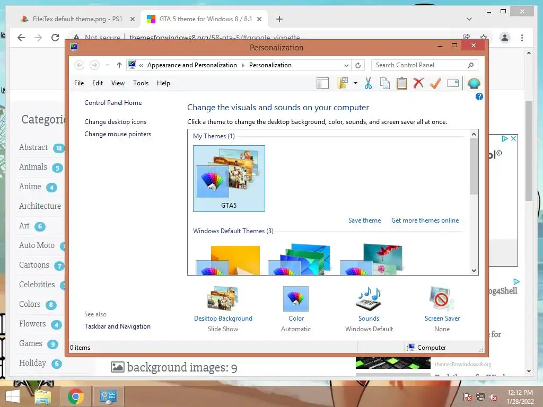
Task: Open the Games category on webpage
Action: pyautogui.click(x=30, y=343)
